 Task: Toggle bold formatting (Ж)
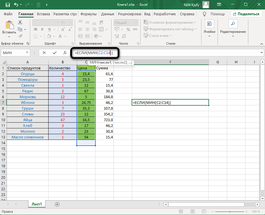35,29
